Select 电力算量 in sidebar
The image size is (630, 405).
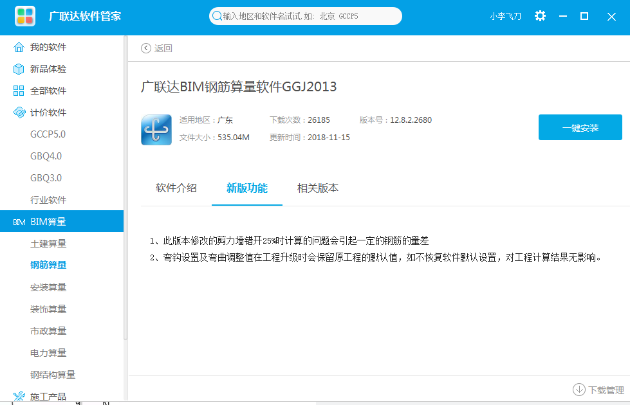(x=48, y=353)
